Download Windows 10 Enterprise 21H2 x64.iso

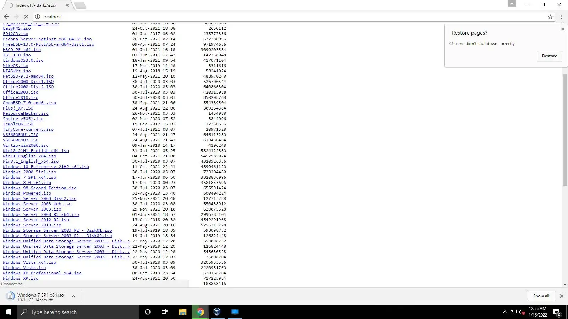pyautogui.click(x=46, y=167)
